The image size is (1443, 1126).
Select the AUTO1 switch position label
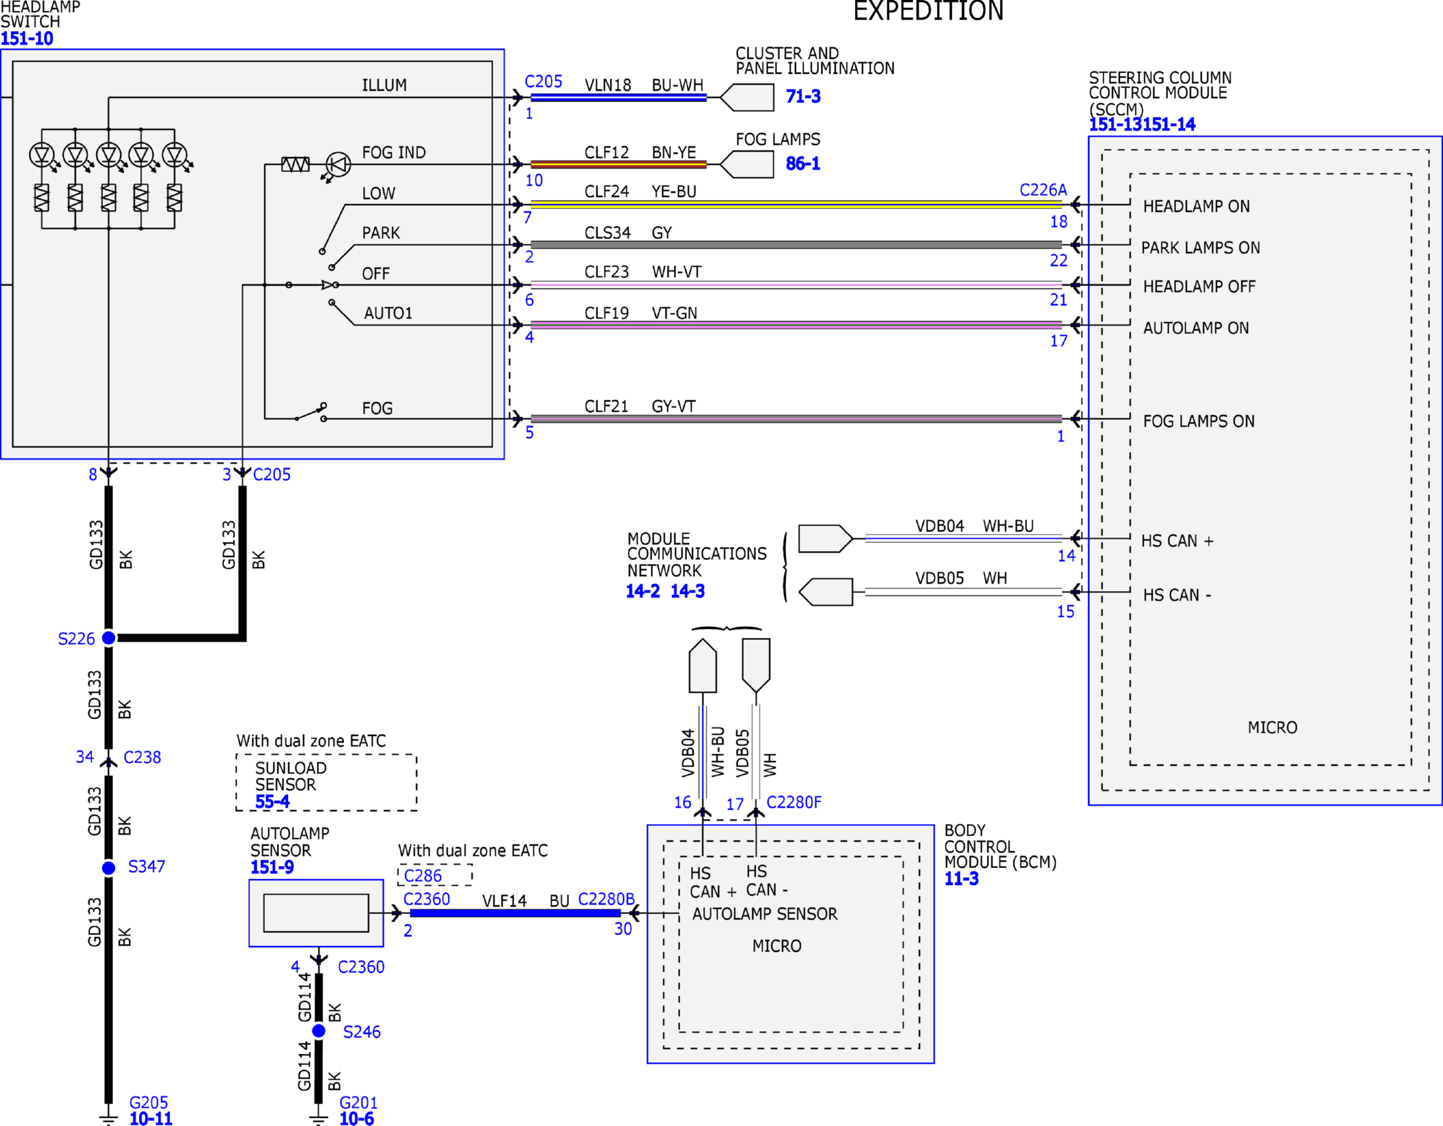tap(388, 313)
